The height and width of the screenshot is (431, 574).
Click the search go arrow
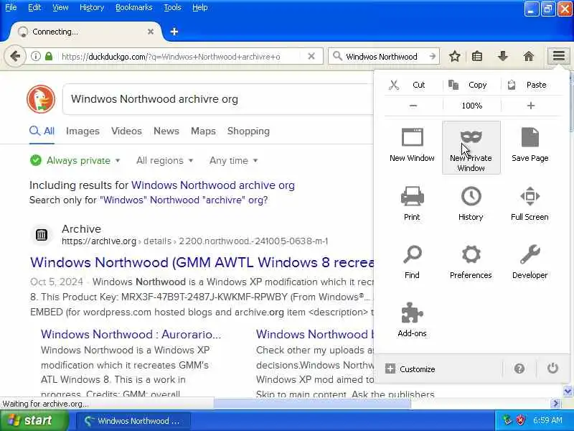pos(433,56)
